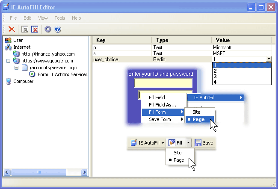Viewport: 278px width, 189px height.
Task: Choose value 4 in dropdown list
Action: [x=242, y=82]
